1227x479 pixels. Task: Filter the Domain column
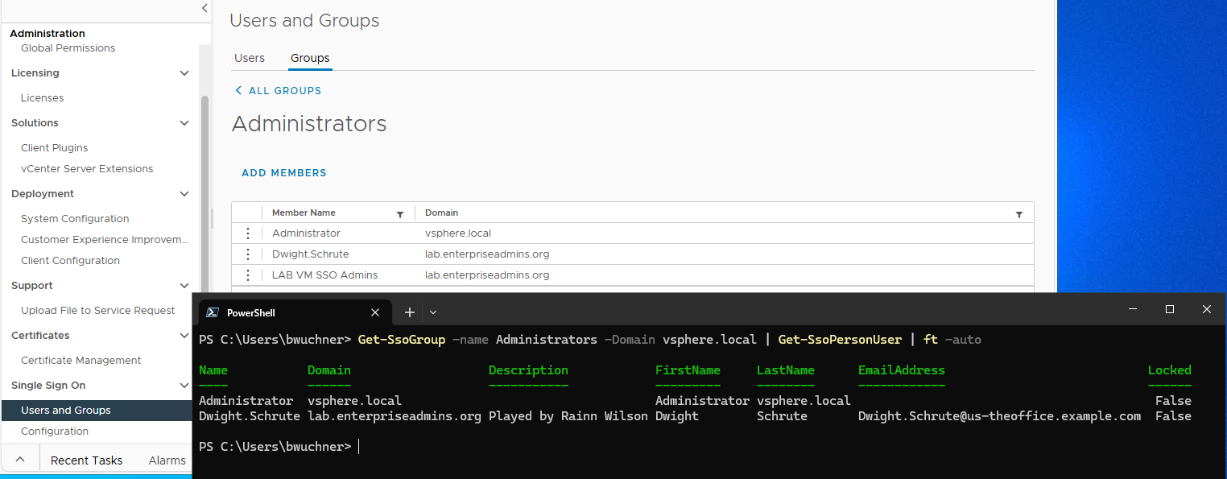click(x=1019, y=214)
